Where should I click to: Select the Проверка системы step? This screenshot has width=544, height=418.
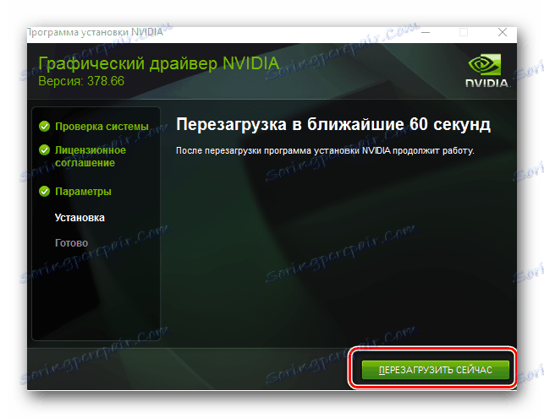(102, 127)
